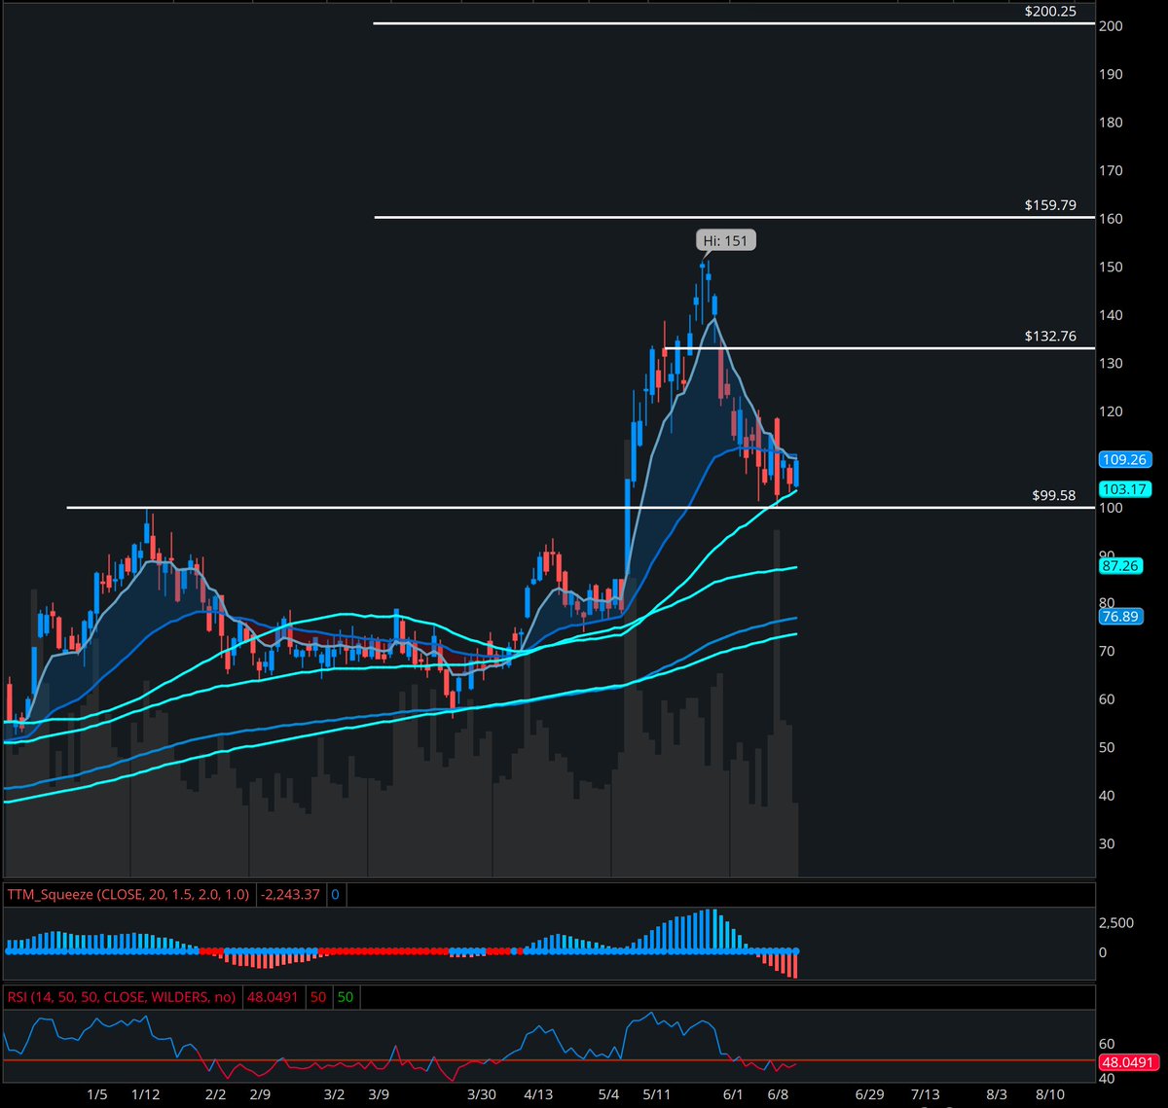Click the $200.25 price level label
1168x1108 pixels.
point(1050,12)
